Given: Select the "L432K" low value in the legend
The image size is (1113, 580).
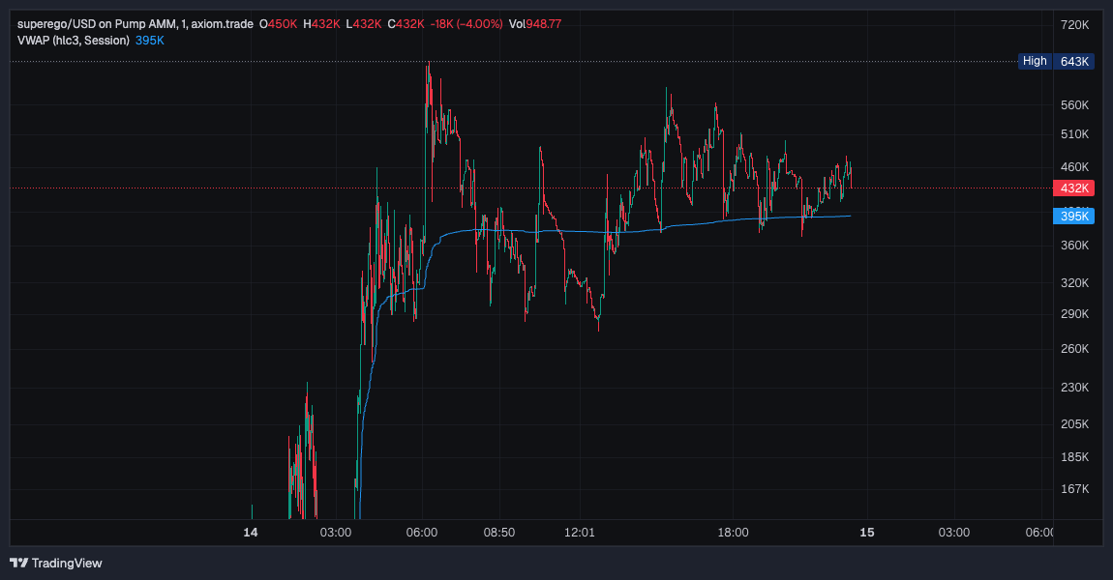Looking at the screenshot, I should (364, 24).
